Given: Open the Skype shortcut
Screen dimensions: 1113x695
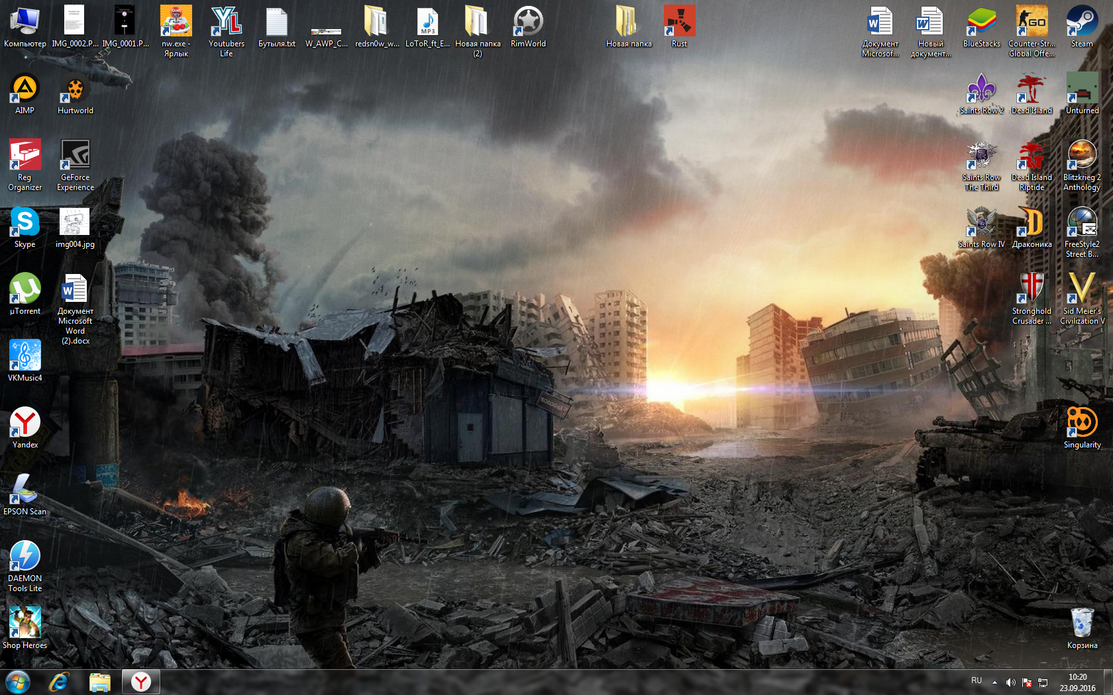Looking at the screenshot, I should [25, 228].
